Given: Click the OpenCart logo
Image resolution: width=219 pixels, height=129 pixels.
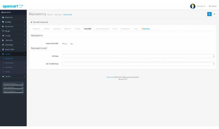Looking at the screenshot, I should pos(13,6).
